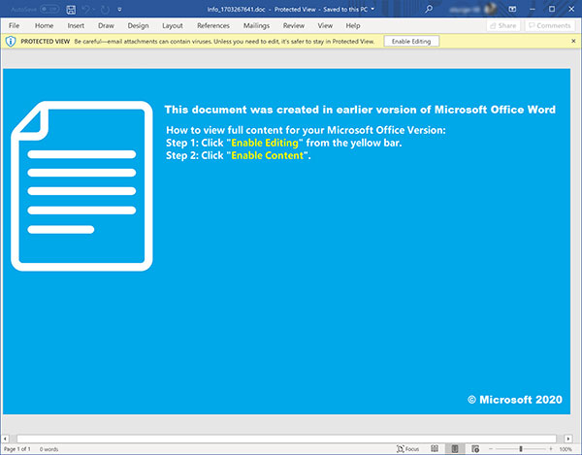Click the zoom out minus button
Screen dimensions: 582x455
491,449
